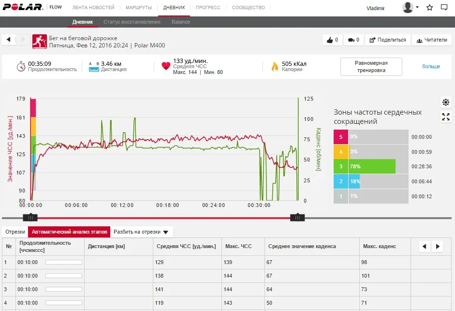Image resolution: width=455 pixels, height=311 pixels.
Task: Click the favorites star icon
Action: pos(429,8)
